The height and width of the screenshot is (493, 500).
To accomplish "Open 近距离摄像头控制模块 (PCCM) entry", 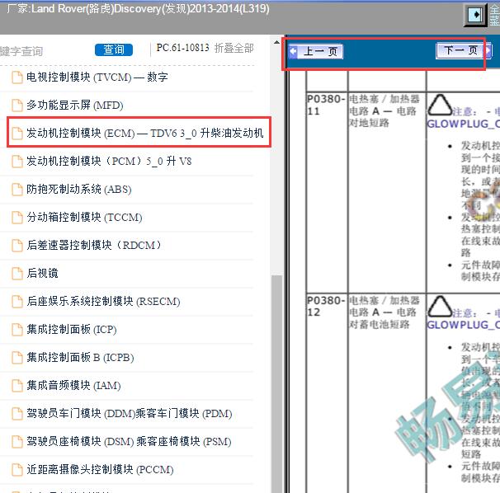I will (100, 470).
